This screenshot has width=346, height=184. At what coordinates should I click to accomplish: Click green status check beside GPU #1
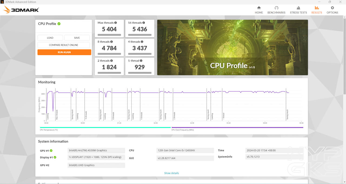51,151
